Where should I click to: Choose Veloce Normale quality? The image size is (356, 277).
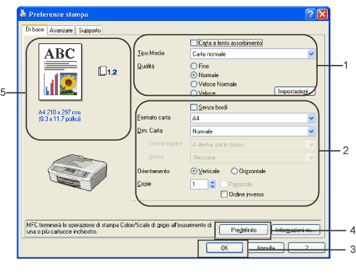[194, 84]
